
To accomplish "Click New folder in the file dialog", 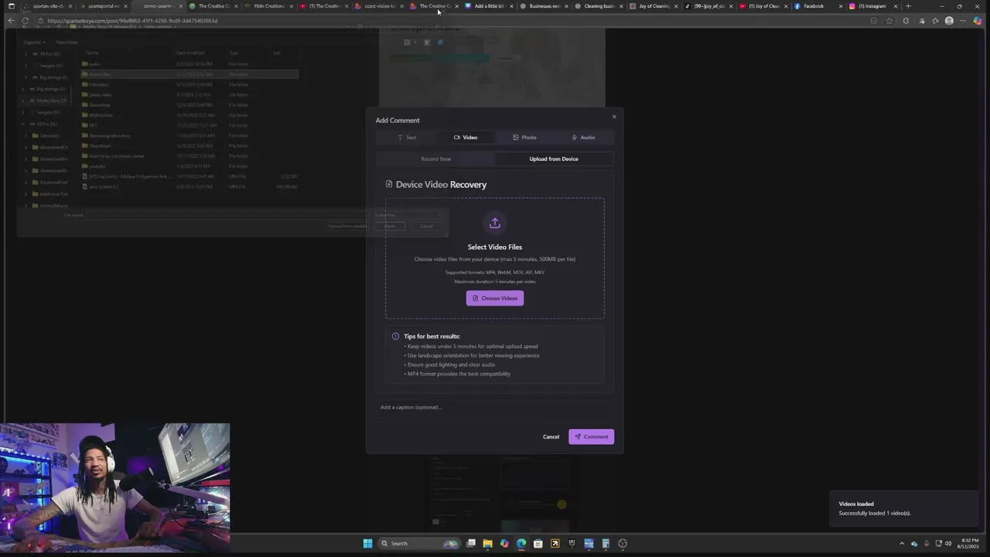I will [x=67, y=42].
